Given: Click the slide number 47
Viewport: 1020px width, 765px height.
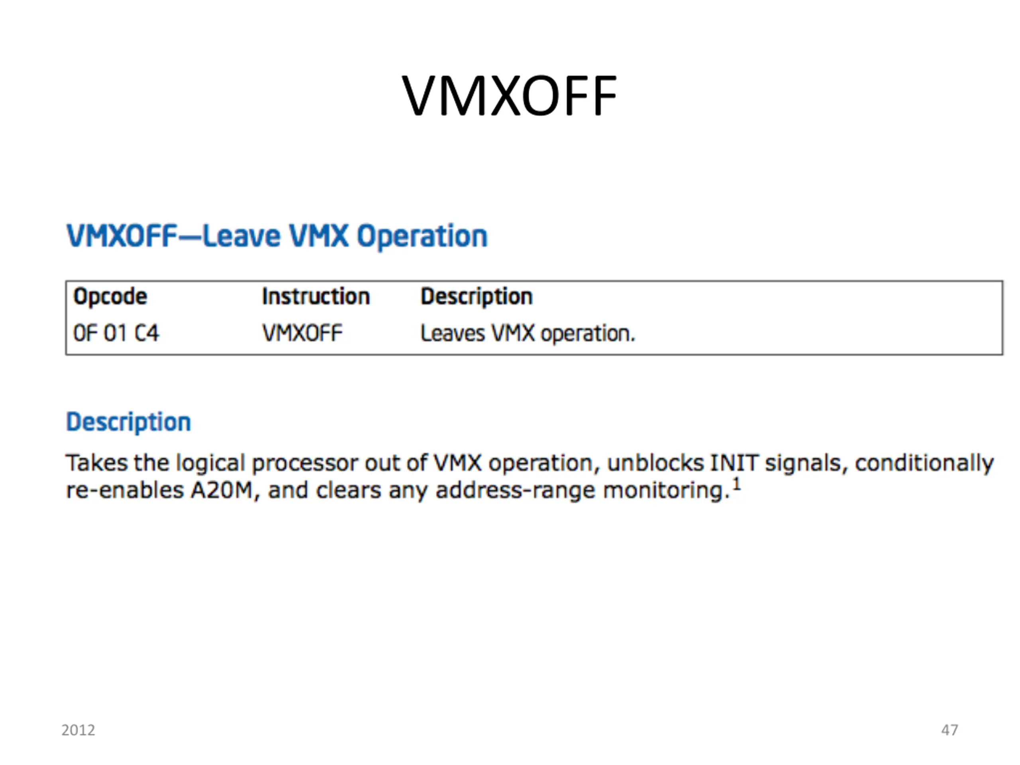Looking at the screenshot, I should coord(949,730).
